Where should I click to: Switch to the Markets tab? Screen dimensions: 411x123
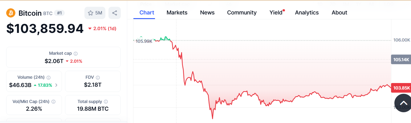tap(177, 13)
